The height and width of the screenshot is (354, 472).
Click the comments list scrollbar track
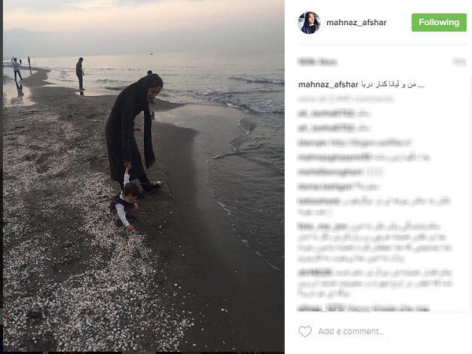470,196
